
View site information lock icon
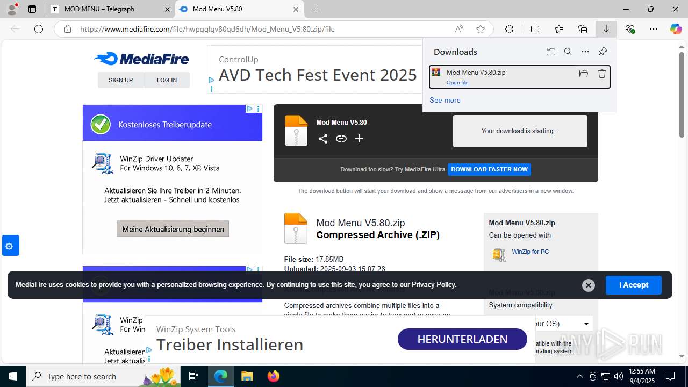pos(67,29)
